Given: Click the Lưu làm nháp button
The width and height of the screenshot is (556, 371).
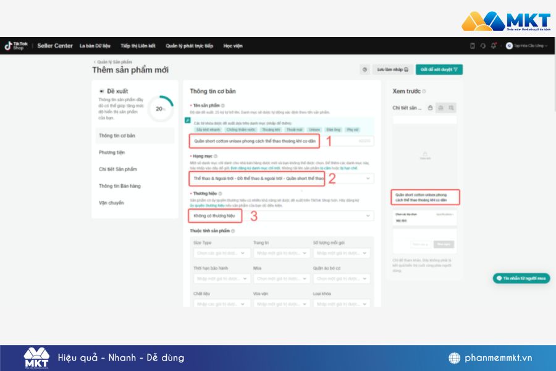Looking at the screenshot, I should click(392, 70).
